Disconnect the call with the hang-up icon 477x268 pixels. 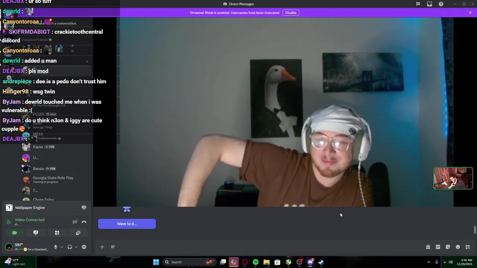tap(84, 222)
